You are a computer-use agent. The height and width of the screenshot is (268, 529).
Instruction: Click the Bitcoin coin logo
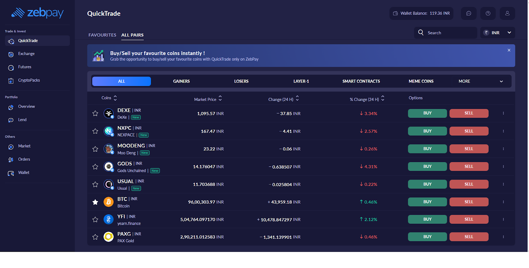tap(108, 202)
